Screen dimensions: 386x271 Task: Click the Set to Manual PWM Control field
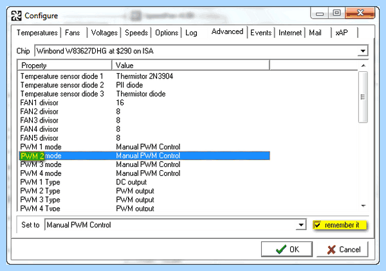(175, 225)
